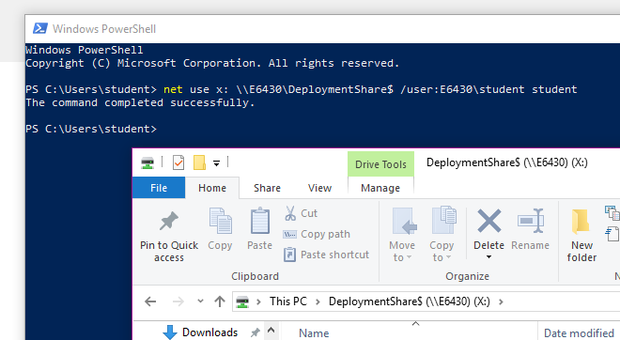Image resolution: width=620 pixels, height=340 pixels.
Task: Sort by the Date modified column header
Action: pyautogui.click(x=579, y=332)
